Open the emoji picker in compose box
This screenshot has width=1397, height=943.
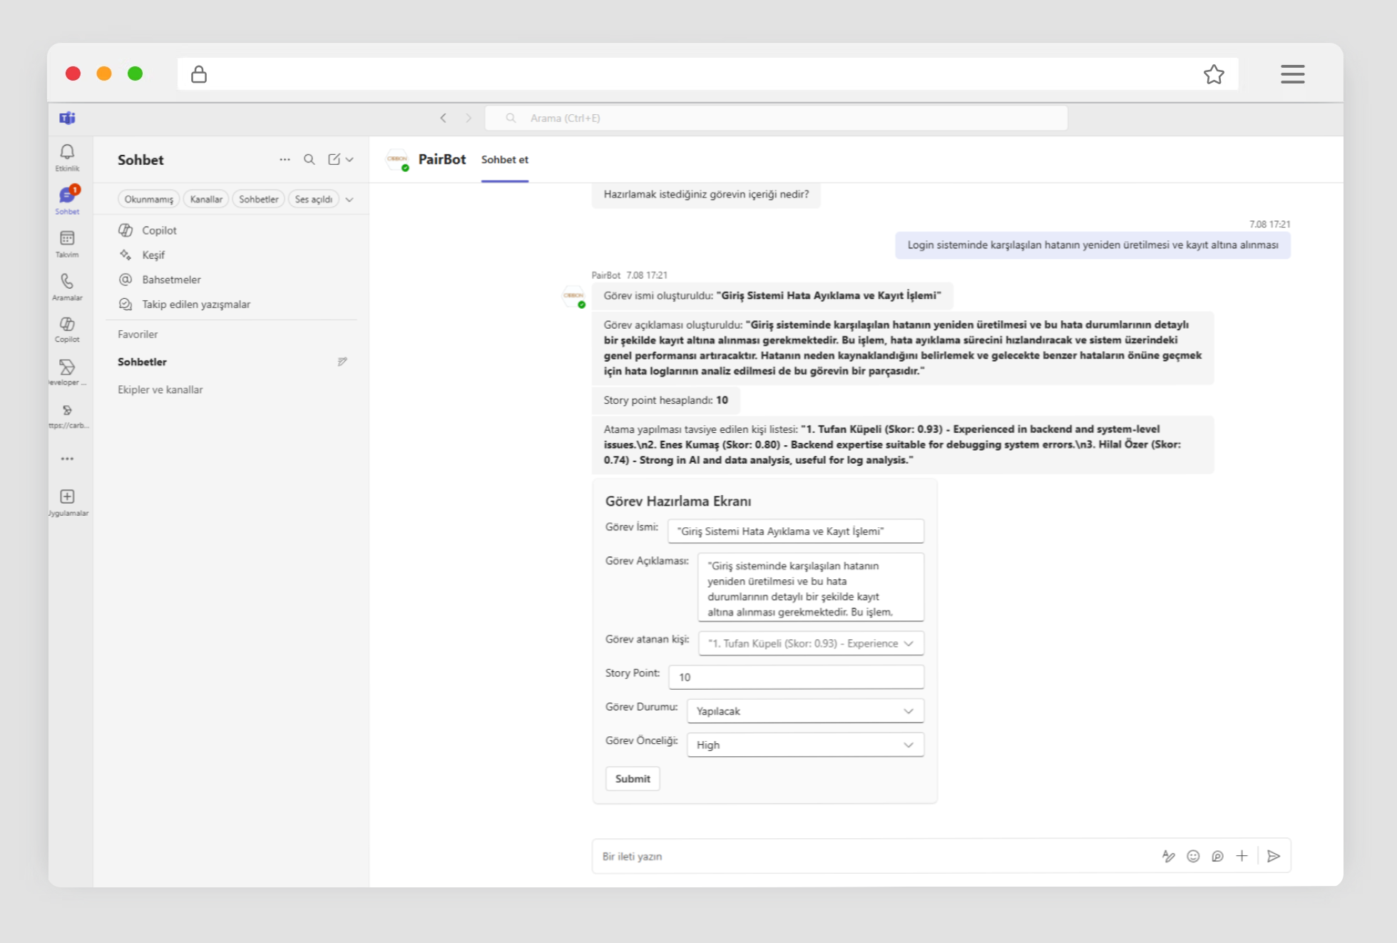coord(1193,856)
